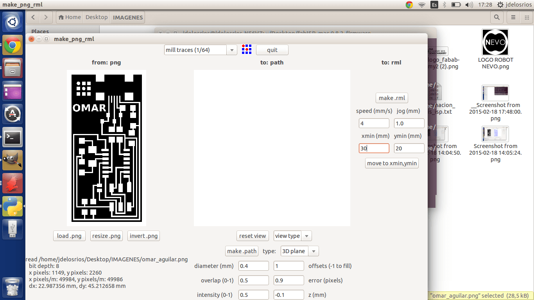Go to Desktop in the path bar
The width and height of the screenshot is (534, 300).
click(97, 17)
